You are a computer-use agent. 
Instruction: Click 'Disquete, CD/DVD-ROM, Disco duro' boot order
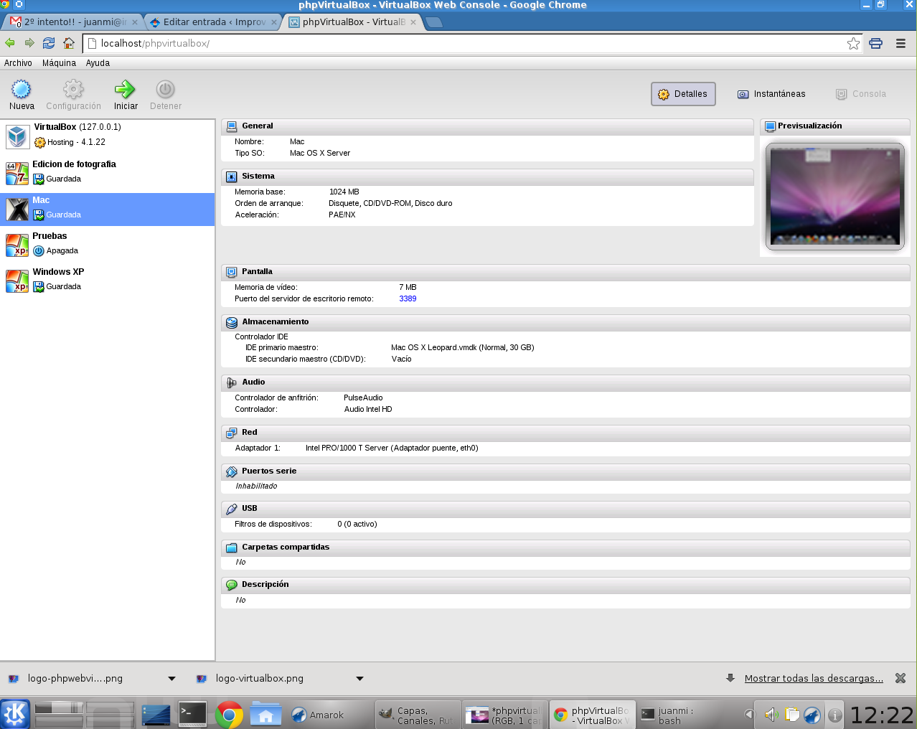point(390,204)
